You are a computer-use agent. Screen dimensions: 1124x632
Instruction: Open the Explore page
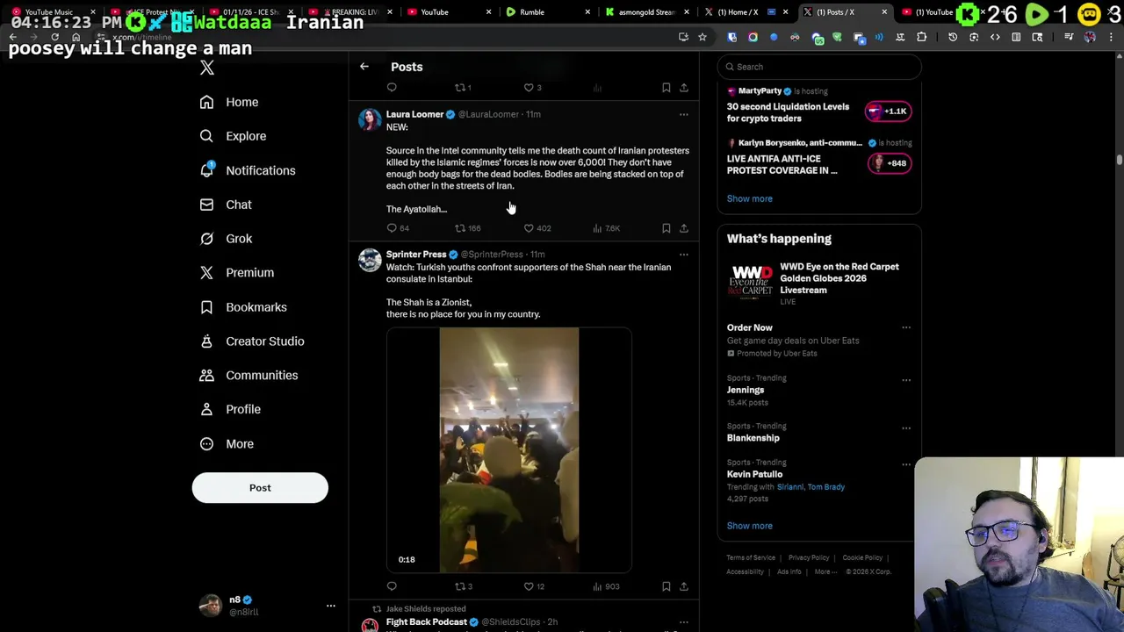tap(233, 136)
